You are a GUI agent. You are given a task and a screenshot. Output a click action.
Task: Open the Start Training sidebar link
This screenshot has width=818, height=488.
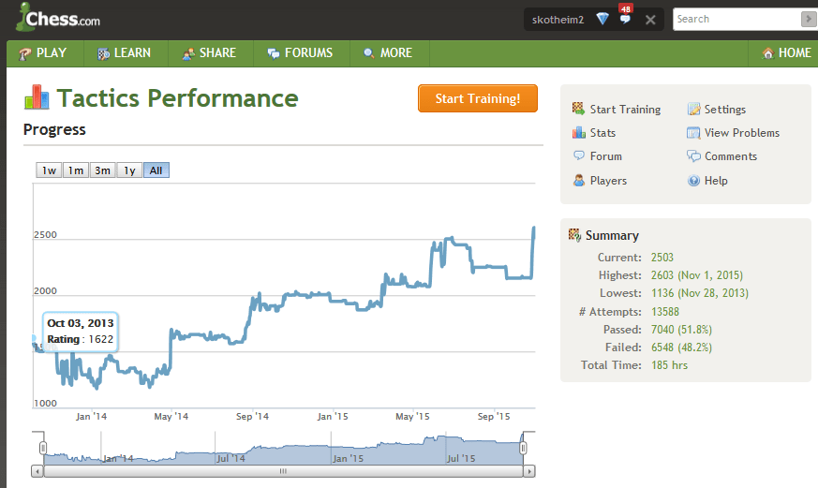pos(625,110)
